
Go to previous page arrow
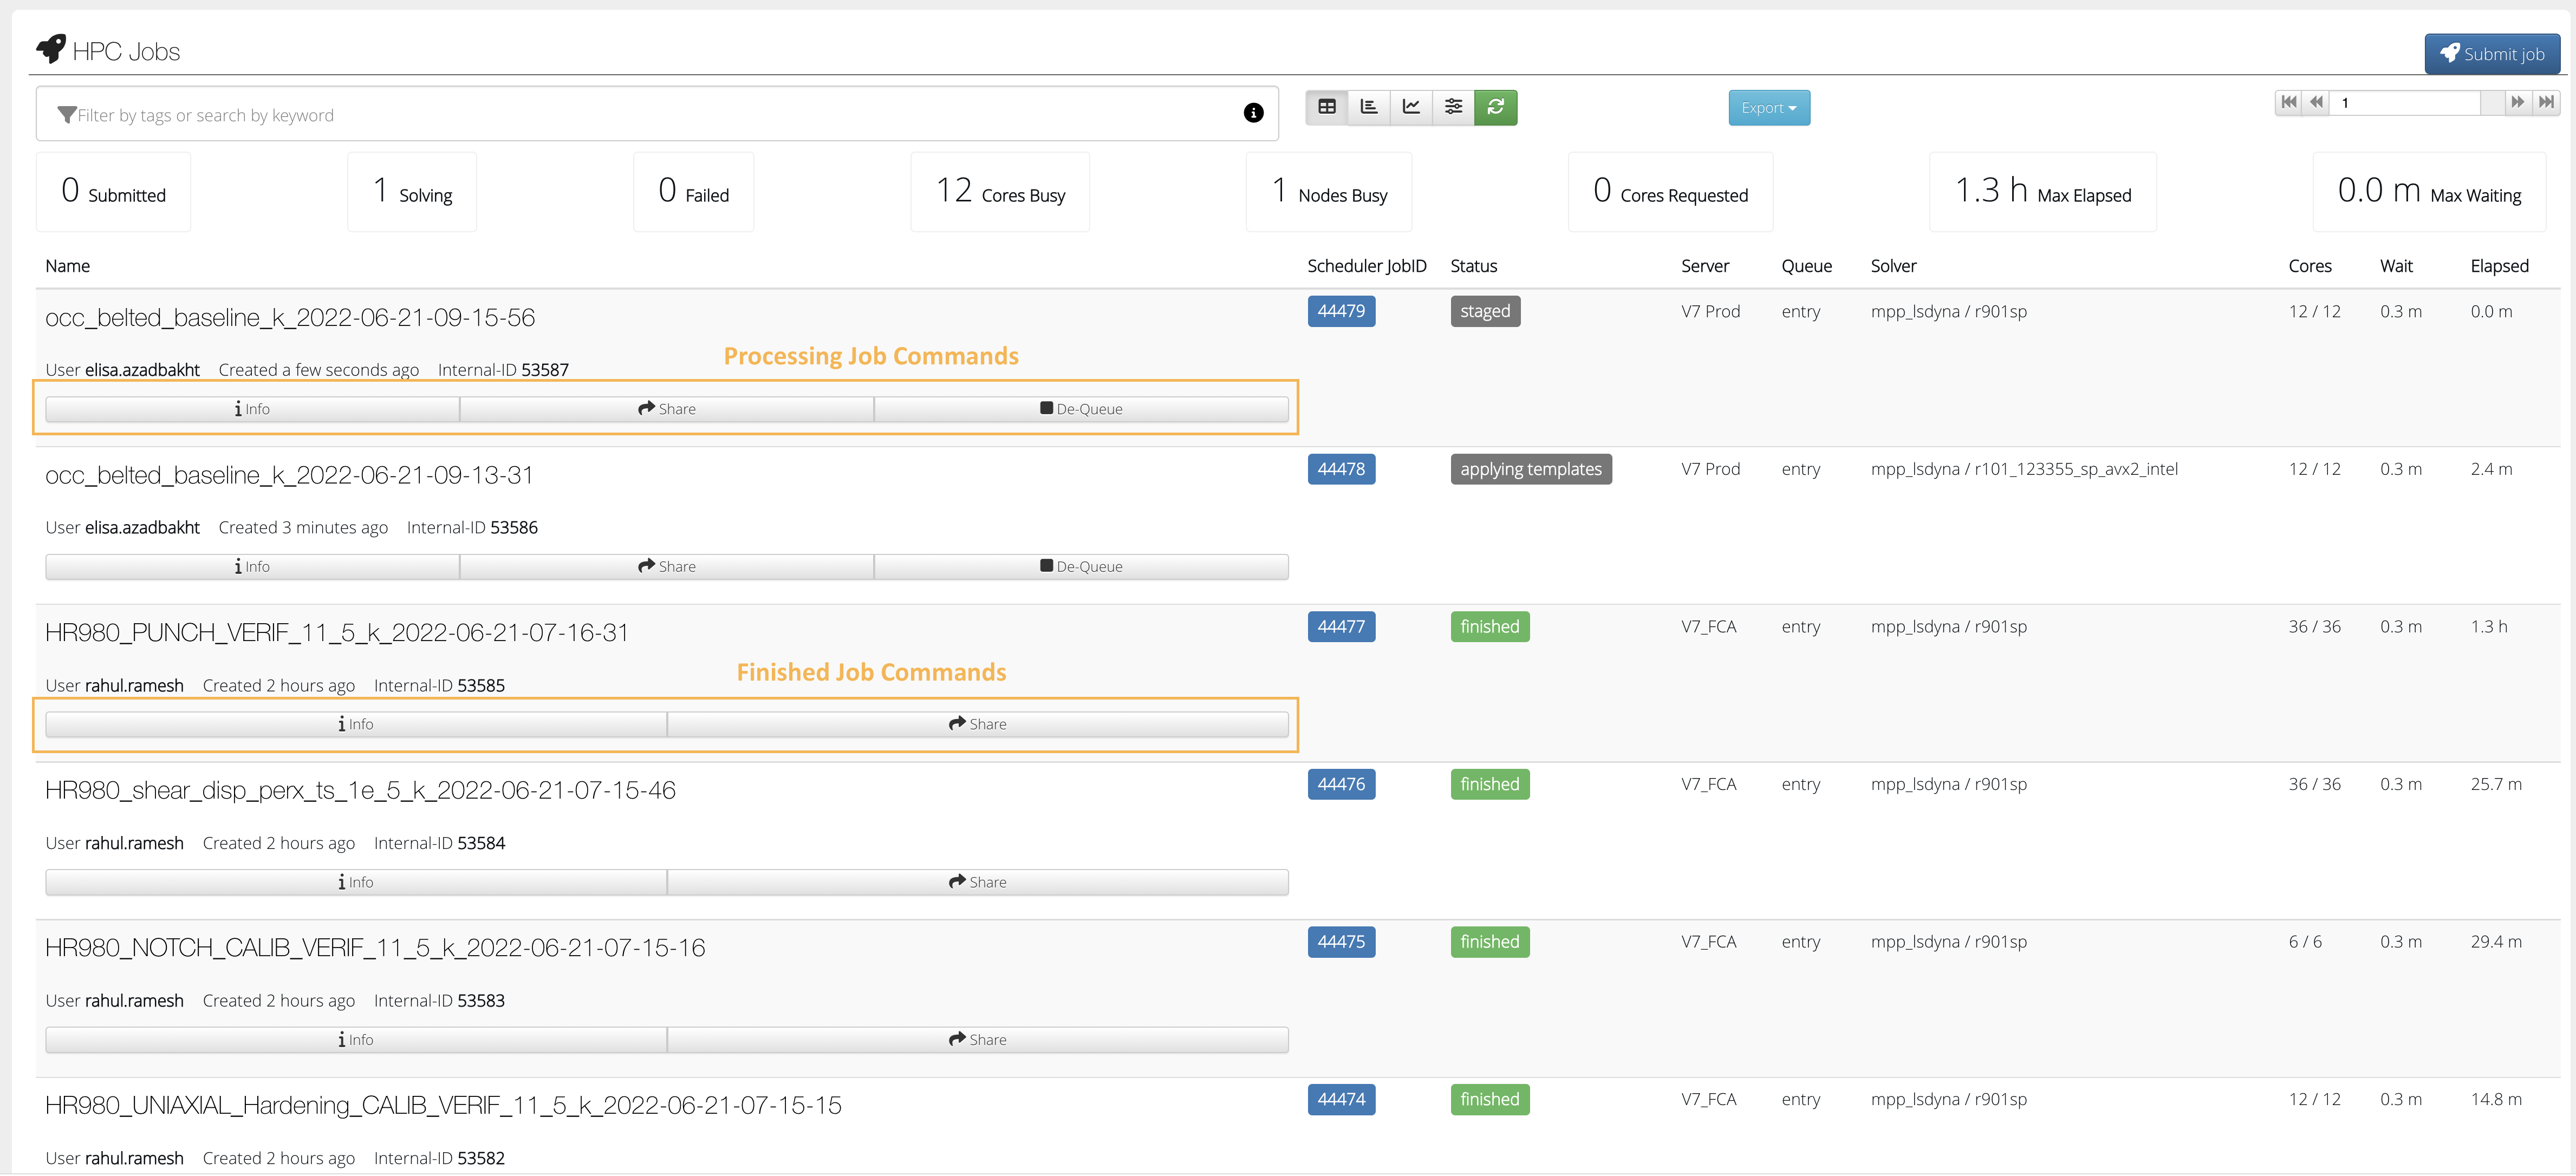(2316, 102)
